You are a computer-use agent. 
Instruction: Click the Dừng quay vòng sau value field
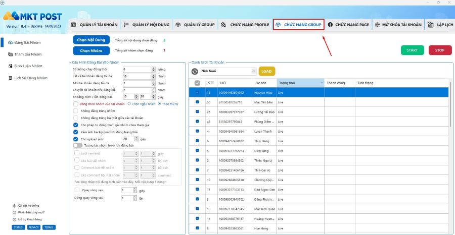tap(128, 199)
